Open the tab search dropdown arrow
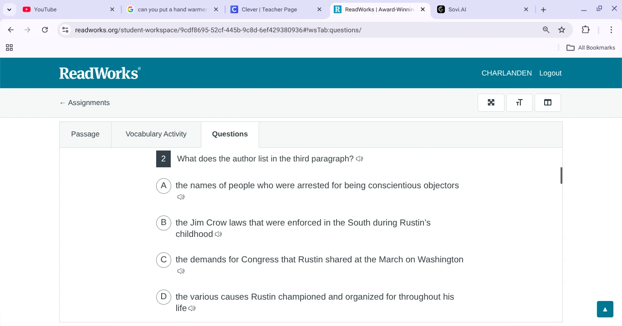Screen dimensions: 622x326 coord(9,9)
